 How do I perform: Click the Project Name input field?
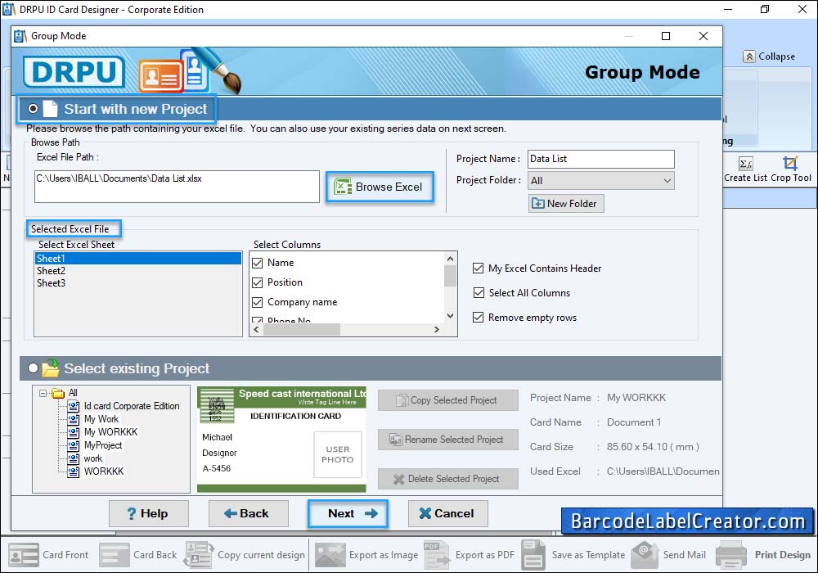[601, 159]
